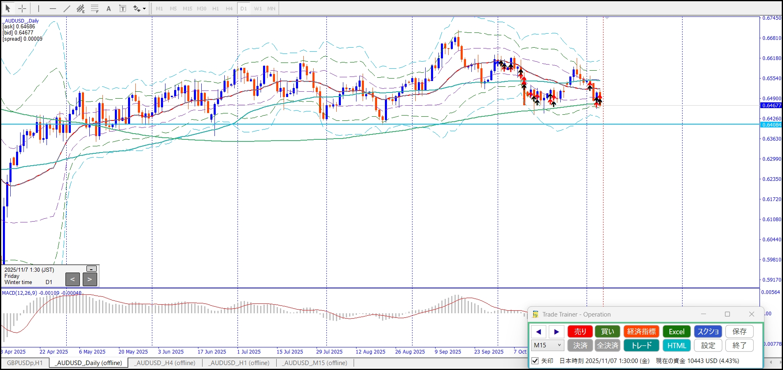The image size is (783, 370).
Task: Switch chart to H4 timeframe
Action: (x=229, y=8)
